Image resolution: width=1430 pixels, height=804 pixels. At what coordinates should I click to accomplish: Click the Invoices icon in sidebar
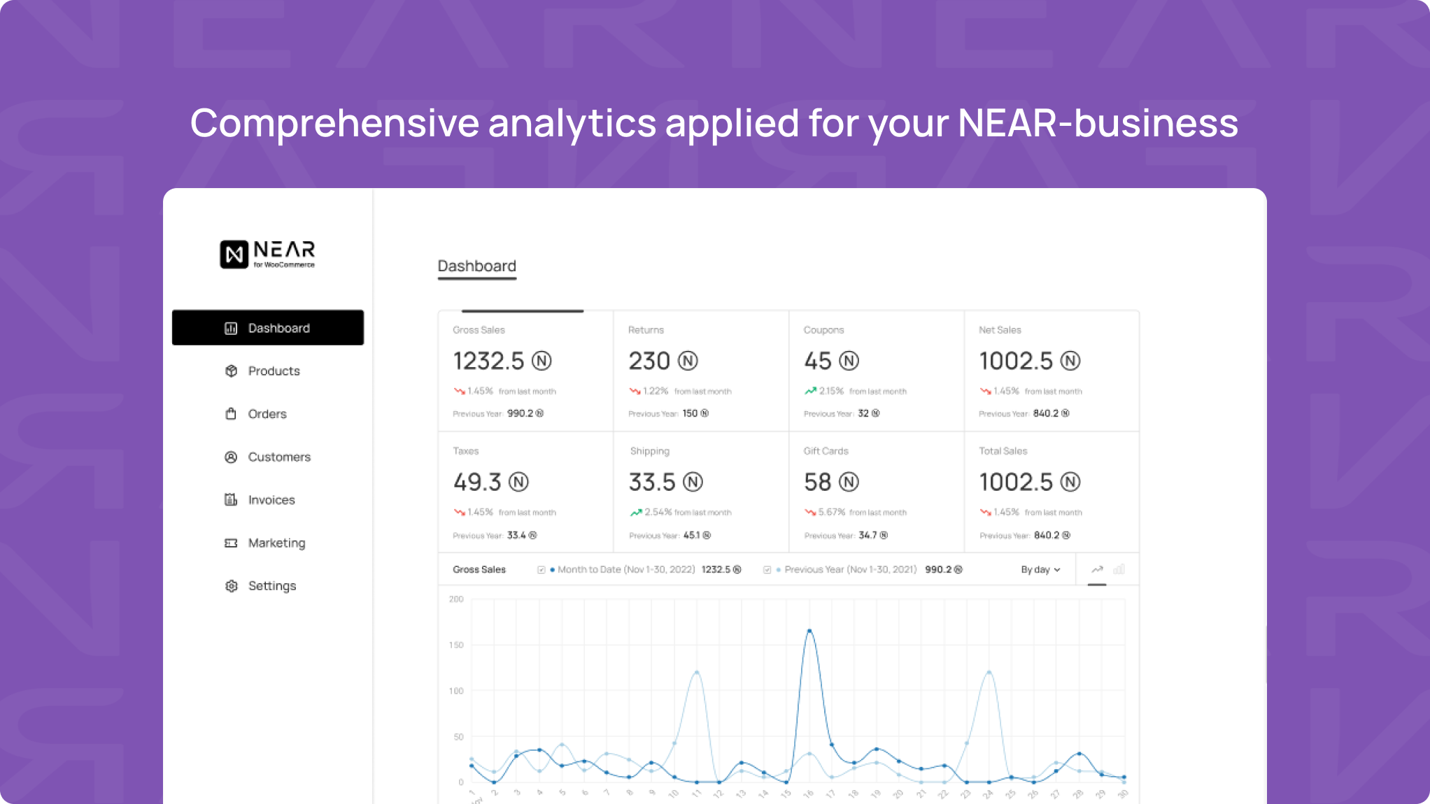[231, 500]
